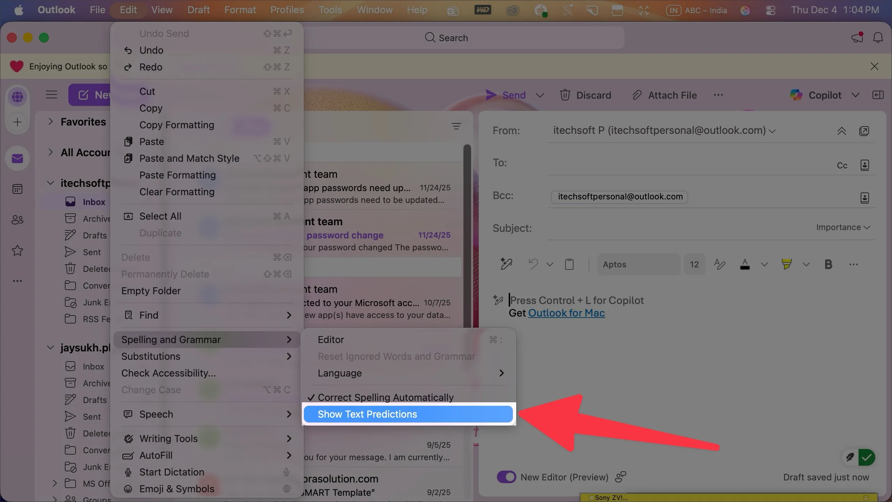This screenshot has height=502, width=892.
Task: Click the clipboard paste icon in editor toolbar
Action: (569, 264)
